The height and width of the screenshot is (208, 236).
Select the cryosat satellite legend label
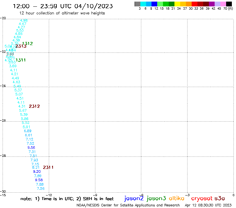pyautogui.click(x=202, y=199)
